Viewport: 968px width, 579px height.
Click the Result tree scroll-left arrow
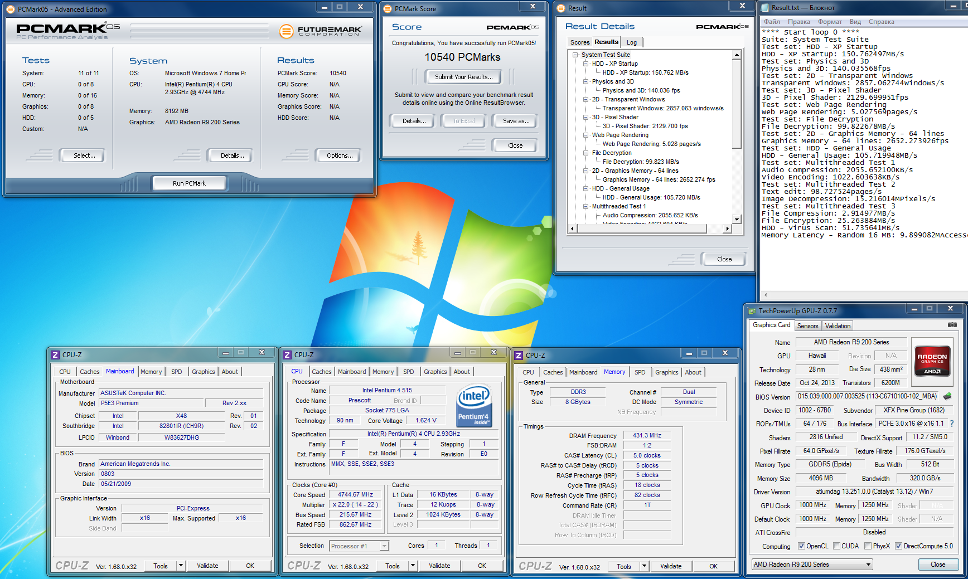[572, 228]
